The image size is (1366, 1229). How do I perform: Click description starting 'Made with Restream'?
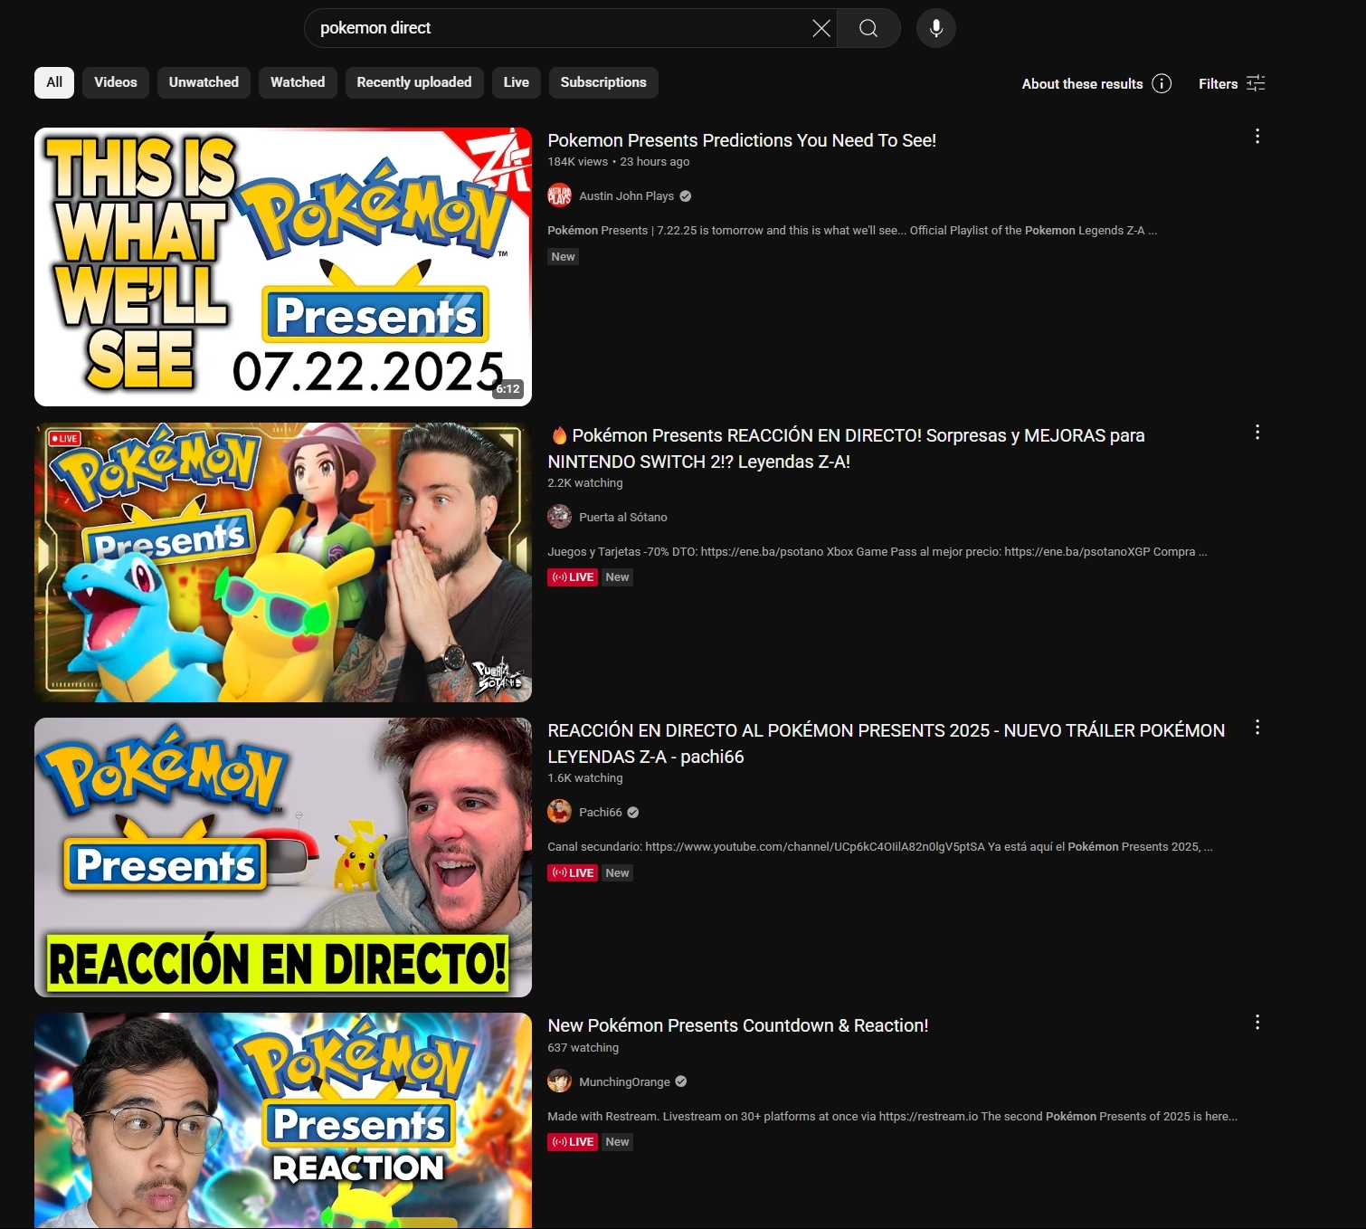point(892,1117)
